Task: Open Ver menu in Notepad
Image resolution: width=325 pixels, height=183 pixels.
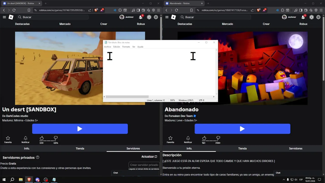Action: click(134, 47)
